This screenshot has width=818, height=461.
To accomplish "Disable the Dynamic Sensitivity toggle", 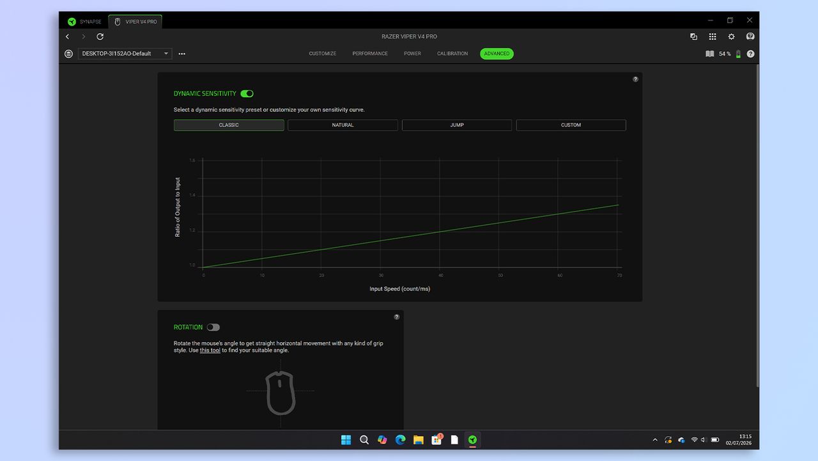I will (x=247, y=93).
